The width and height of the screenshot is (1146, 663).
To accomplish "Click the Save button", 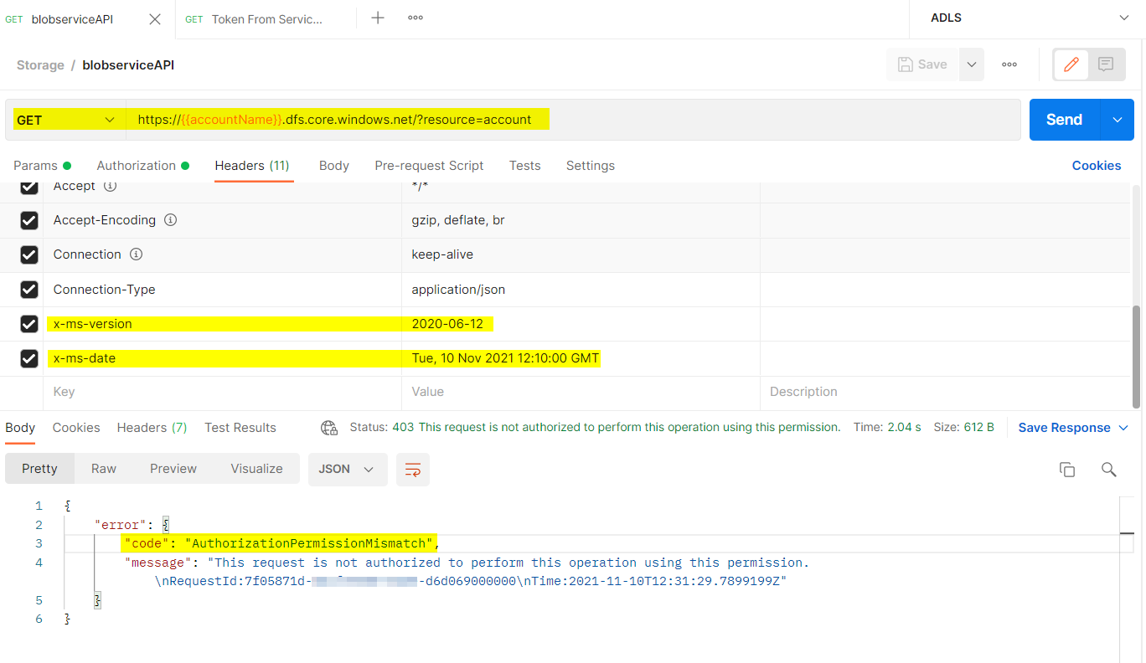I will (922, 64).
